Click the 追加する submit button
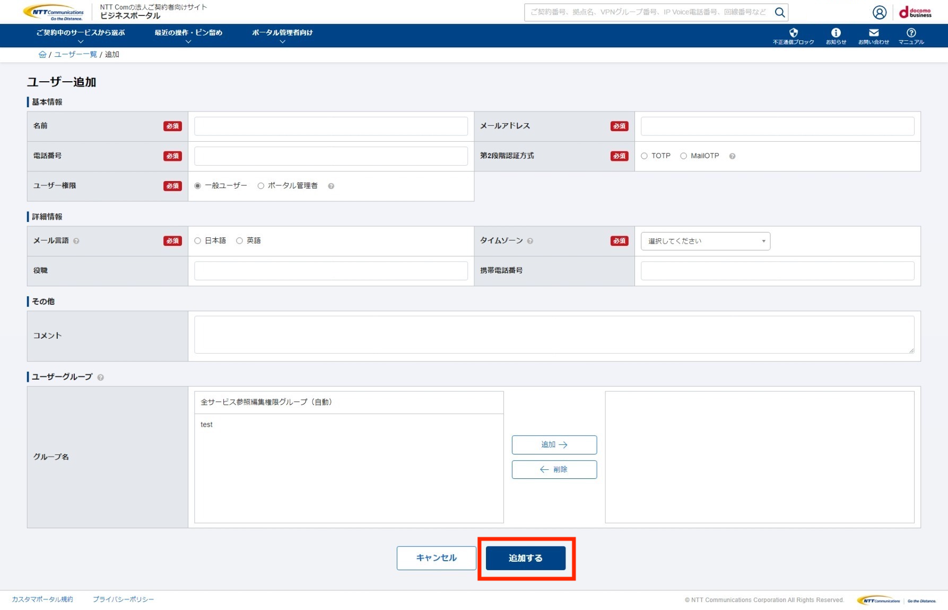The image size is (948, 610). click(x=525, y=558)
